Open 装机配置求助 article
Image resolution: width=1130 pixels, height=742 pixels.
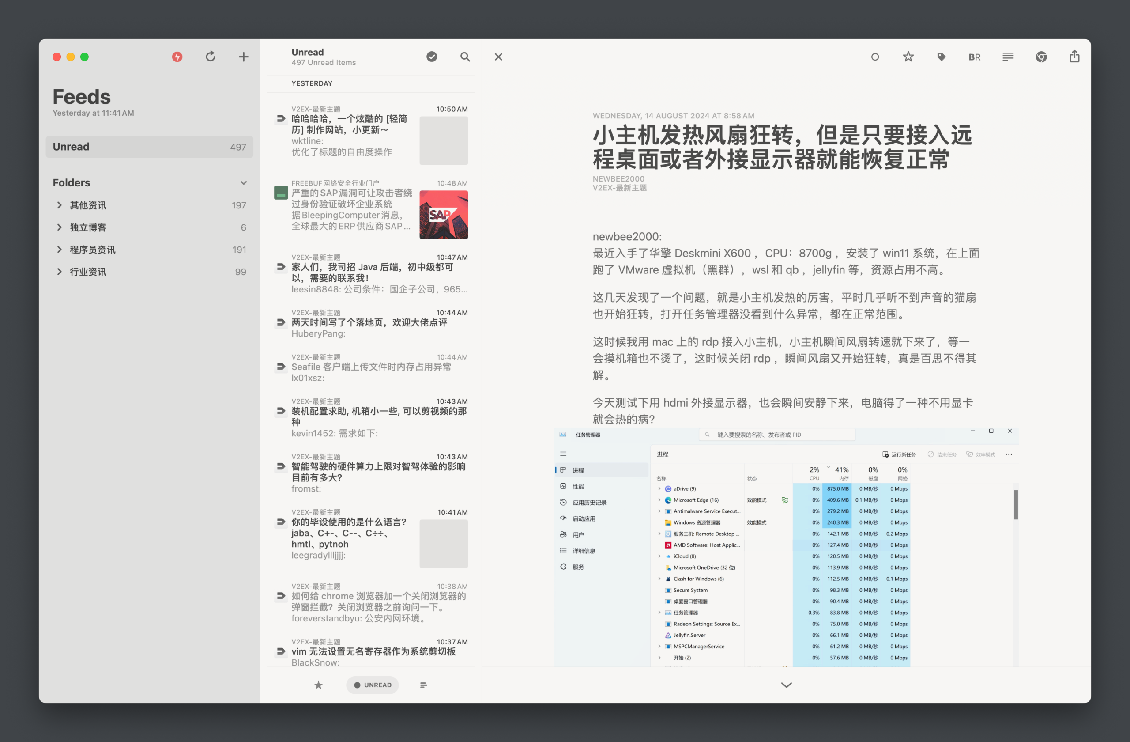[371, 417]
